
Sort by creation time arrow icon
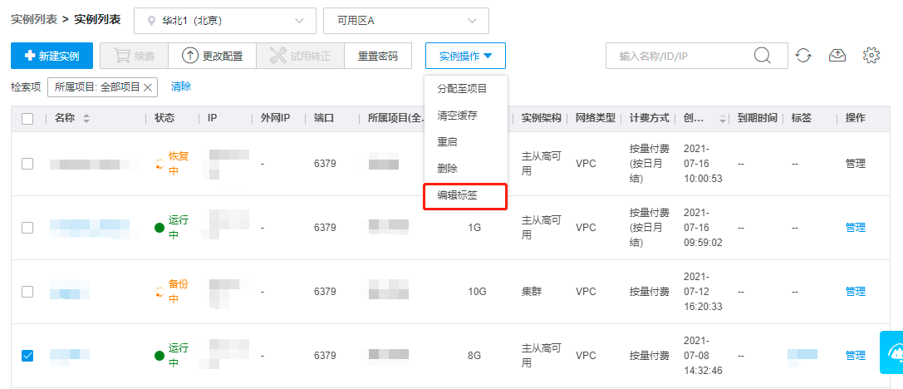coord(723,118)
